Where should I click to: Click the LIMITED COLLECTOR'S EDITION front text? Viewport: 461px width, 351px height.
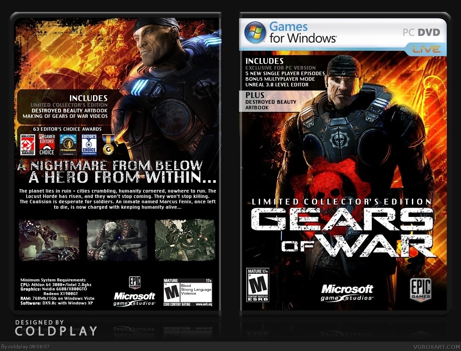click(x=341, y=202)
